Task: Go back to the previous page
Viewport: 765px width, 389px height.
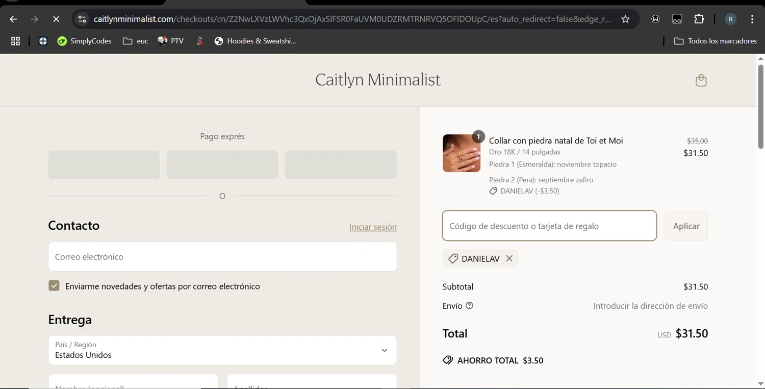Action: click(x=13, y=19)
